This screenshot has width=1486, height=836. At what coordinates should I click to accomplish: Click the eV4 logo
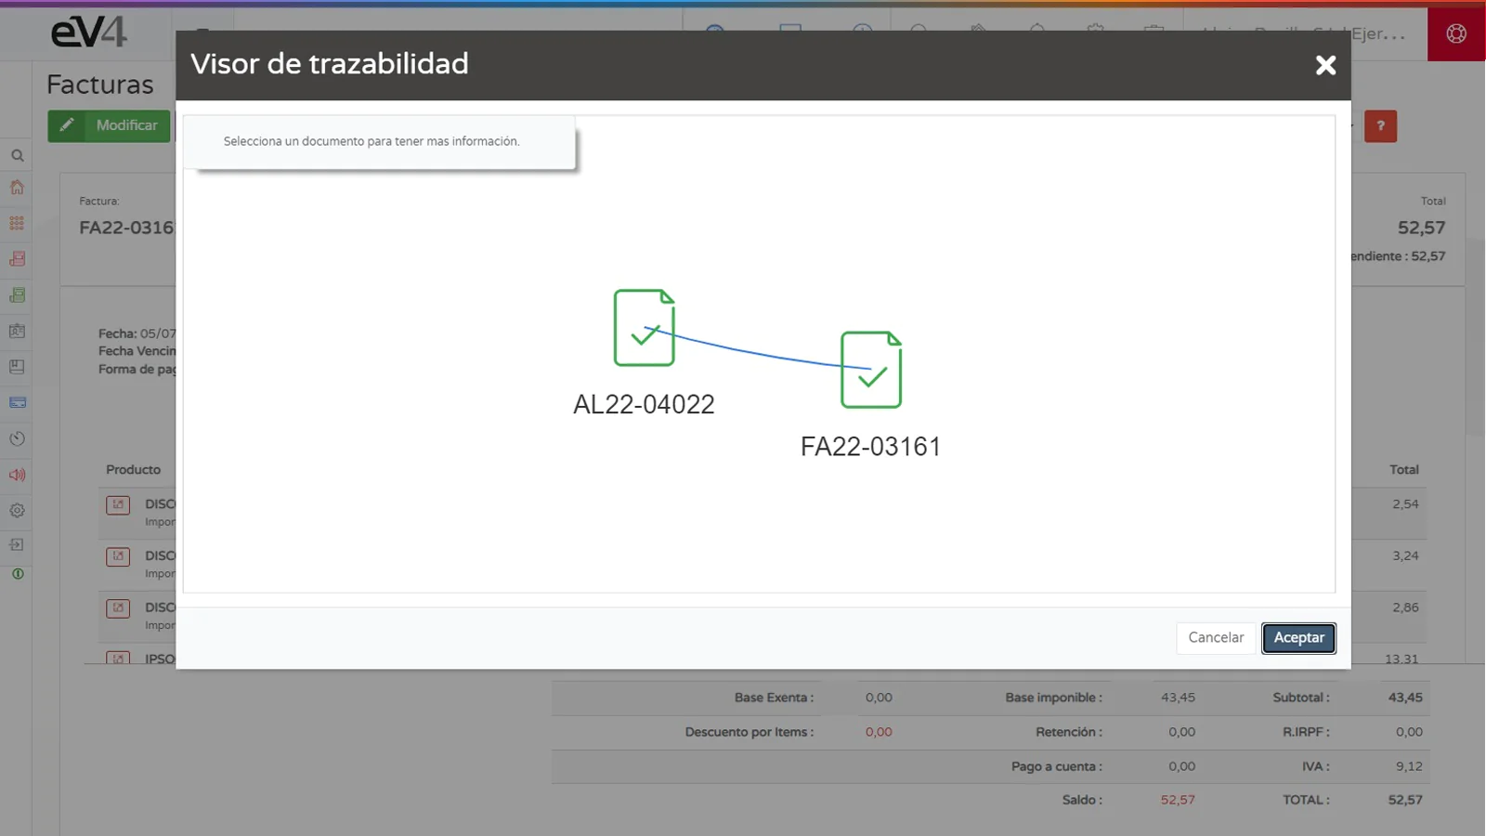pos(88,33)
